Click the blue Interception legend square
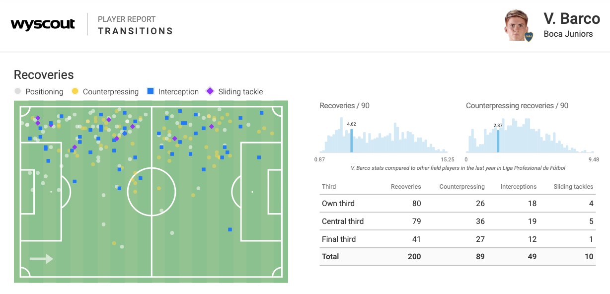The width and height of the screenshot is (610, 294). click(151, 91)
